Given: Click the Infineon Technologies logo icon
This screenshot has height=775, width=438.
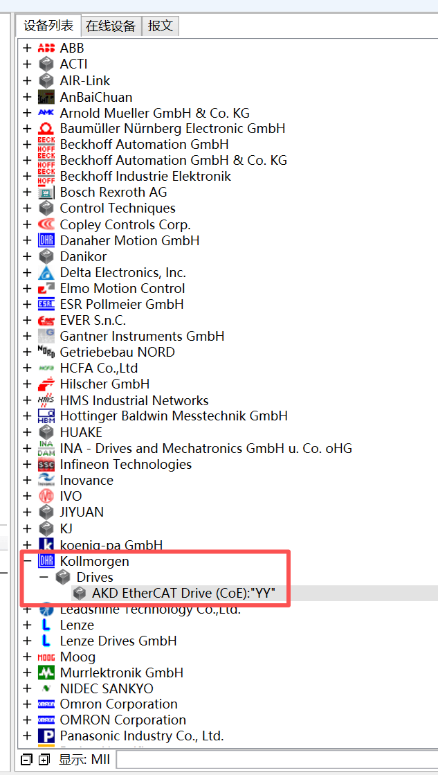Looking at the screenshot, I should pos(46,464).
